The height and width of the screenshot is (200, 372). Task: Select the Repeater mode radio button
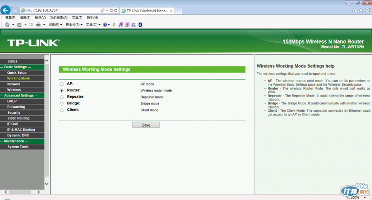(62, 97)
